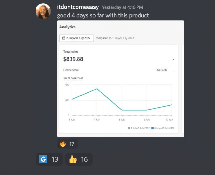
Task: Click the Online Store sales row
Action: point(119,70)
